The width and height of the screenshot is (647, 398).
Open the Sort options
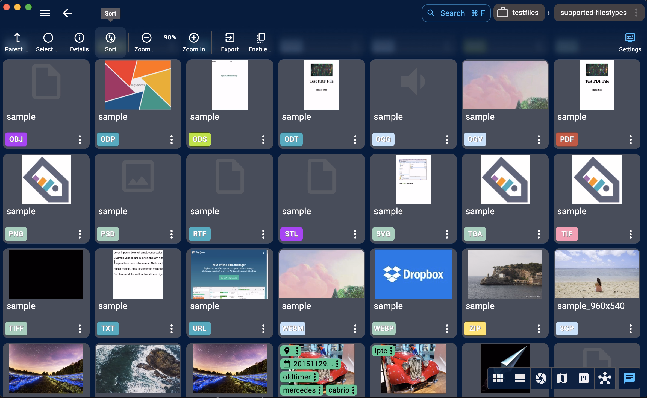(110, 43)
